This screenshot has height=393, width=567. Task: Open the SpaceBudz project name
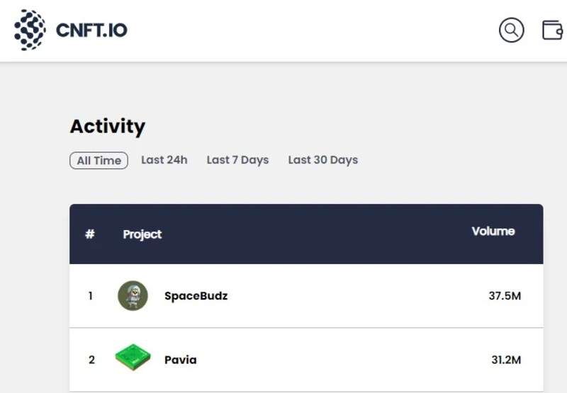[196, 296]
